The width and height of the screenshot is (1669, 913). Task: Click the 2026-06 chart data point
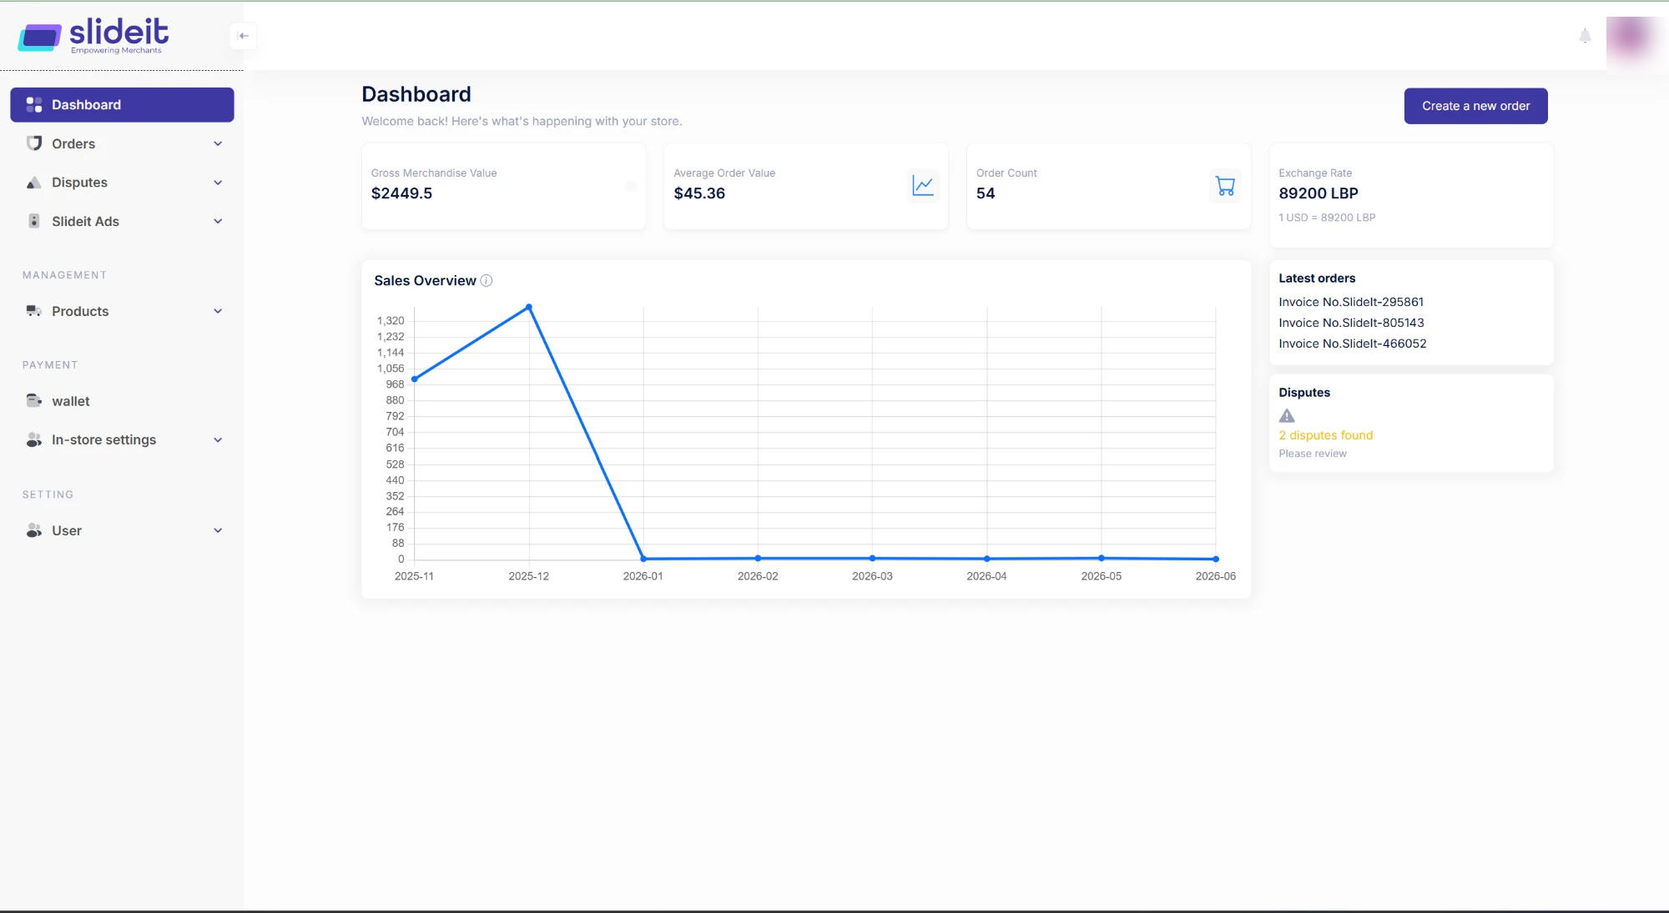tap(1216, 559)
